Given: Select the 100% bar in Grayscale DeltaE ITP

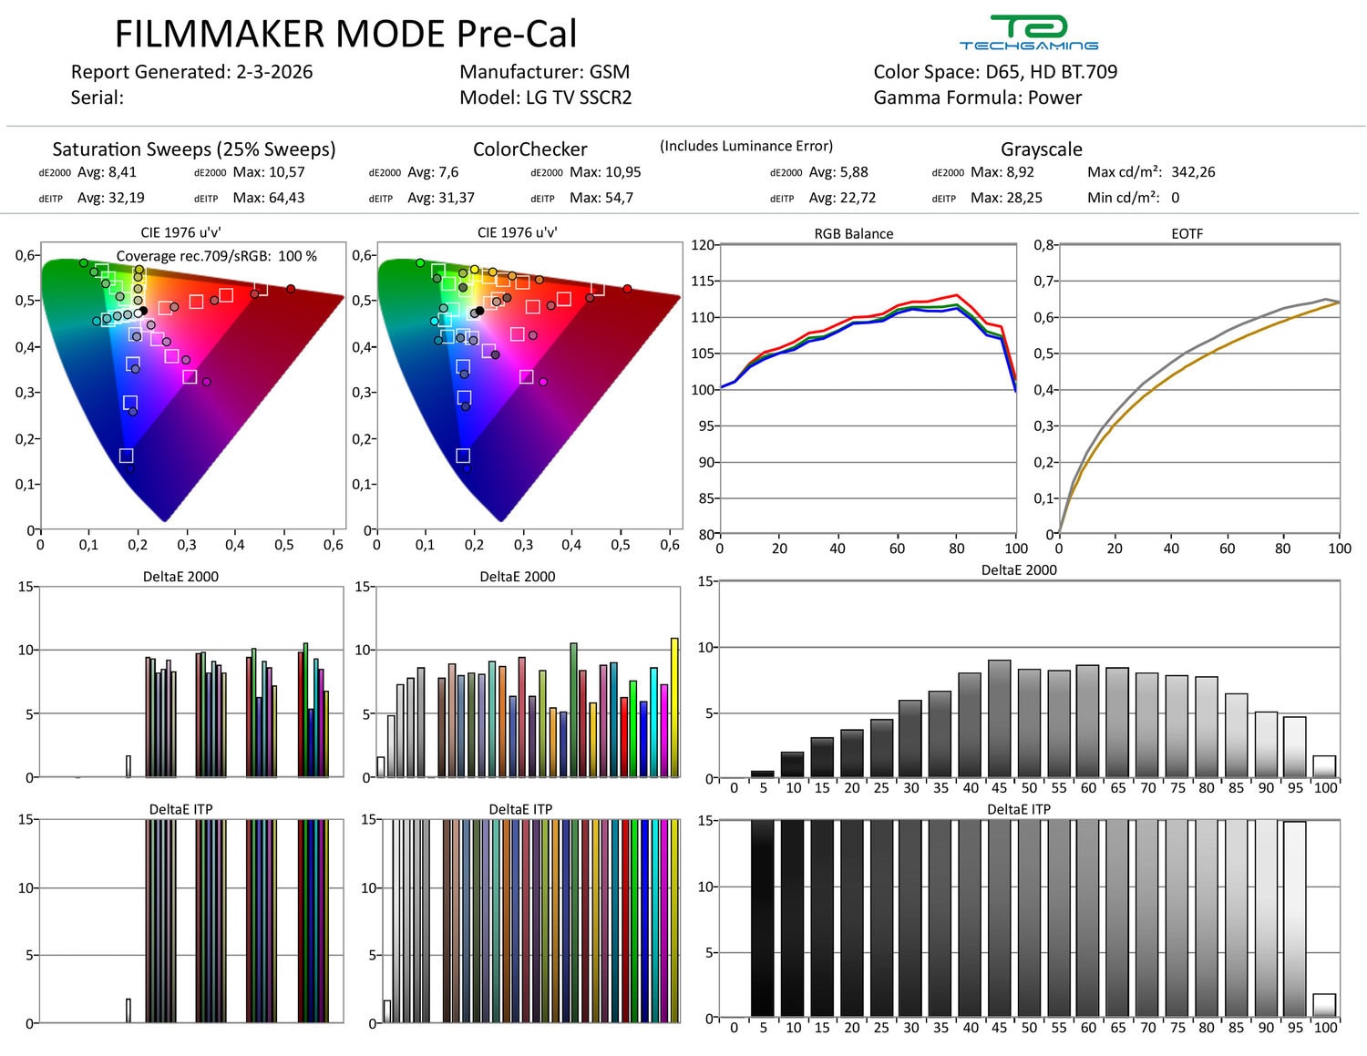Looking at the screenshot, I should point(1324,1005).
